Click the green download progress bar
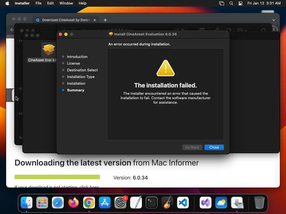Screen dimensions: 286x214 [57, 177]
